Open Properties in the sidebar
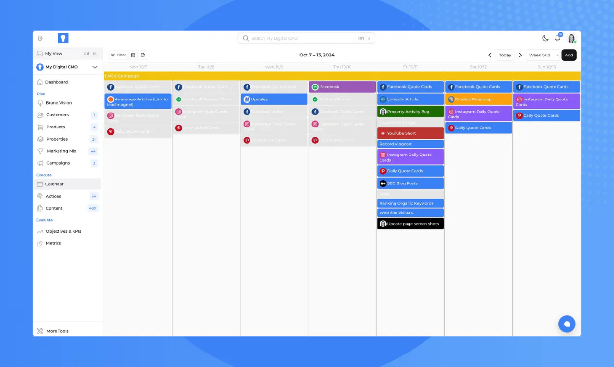The height and width of the screenshot is (367, 614). coord(68,139)
